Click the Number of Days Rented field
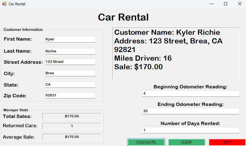 click(x=191, y=130)
